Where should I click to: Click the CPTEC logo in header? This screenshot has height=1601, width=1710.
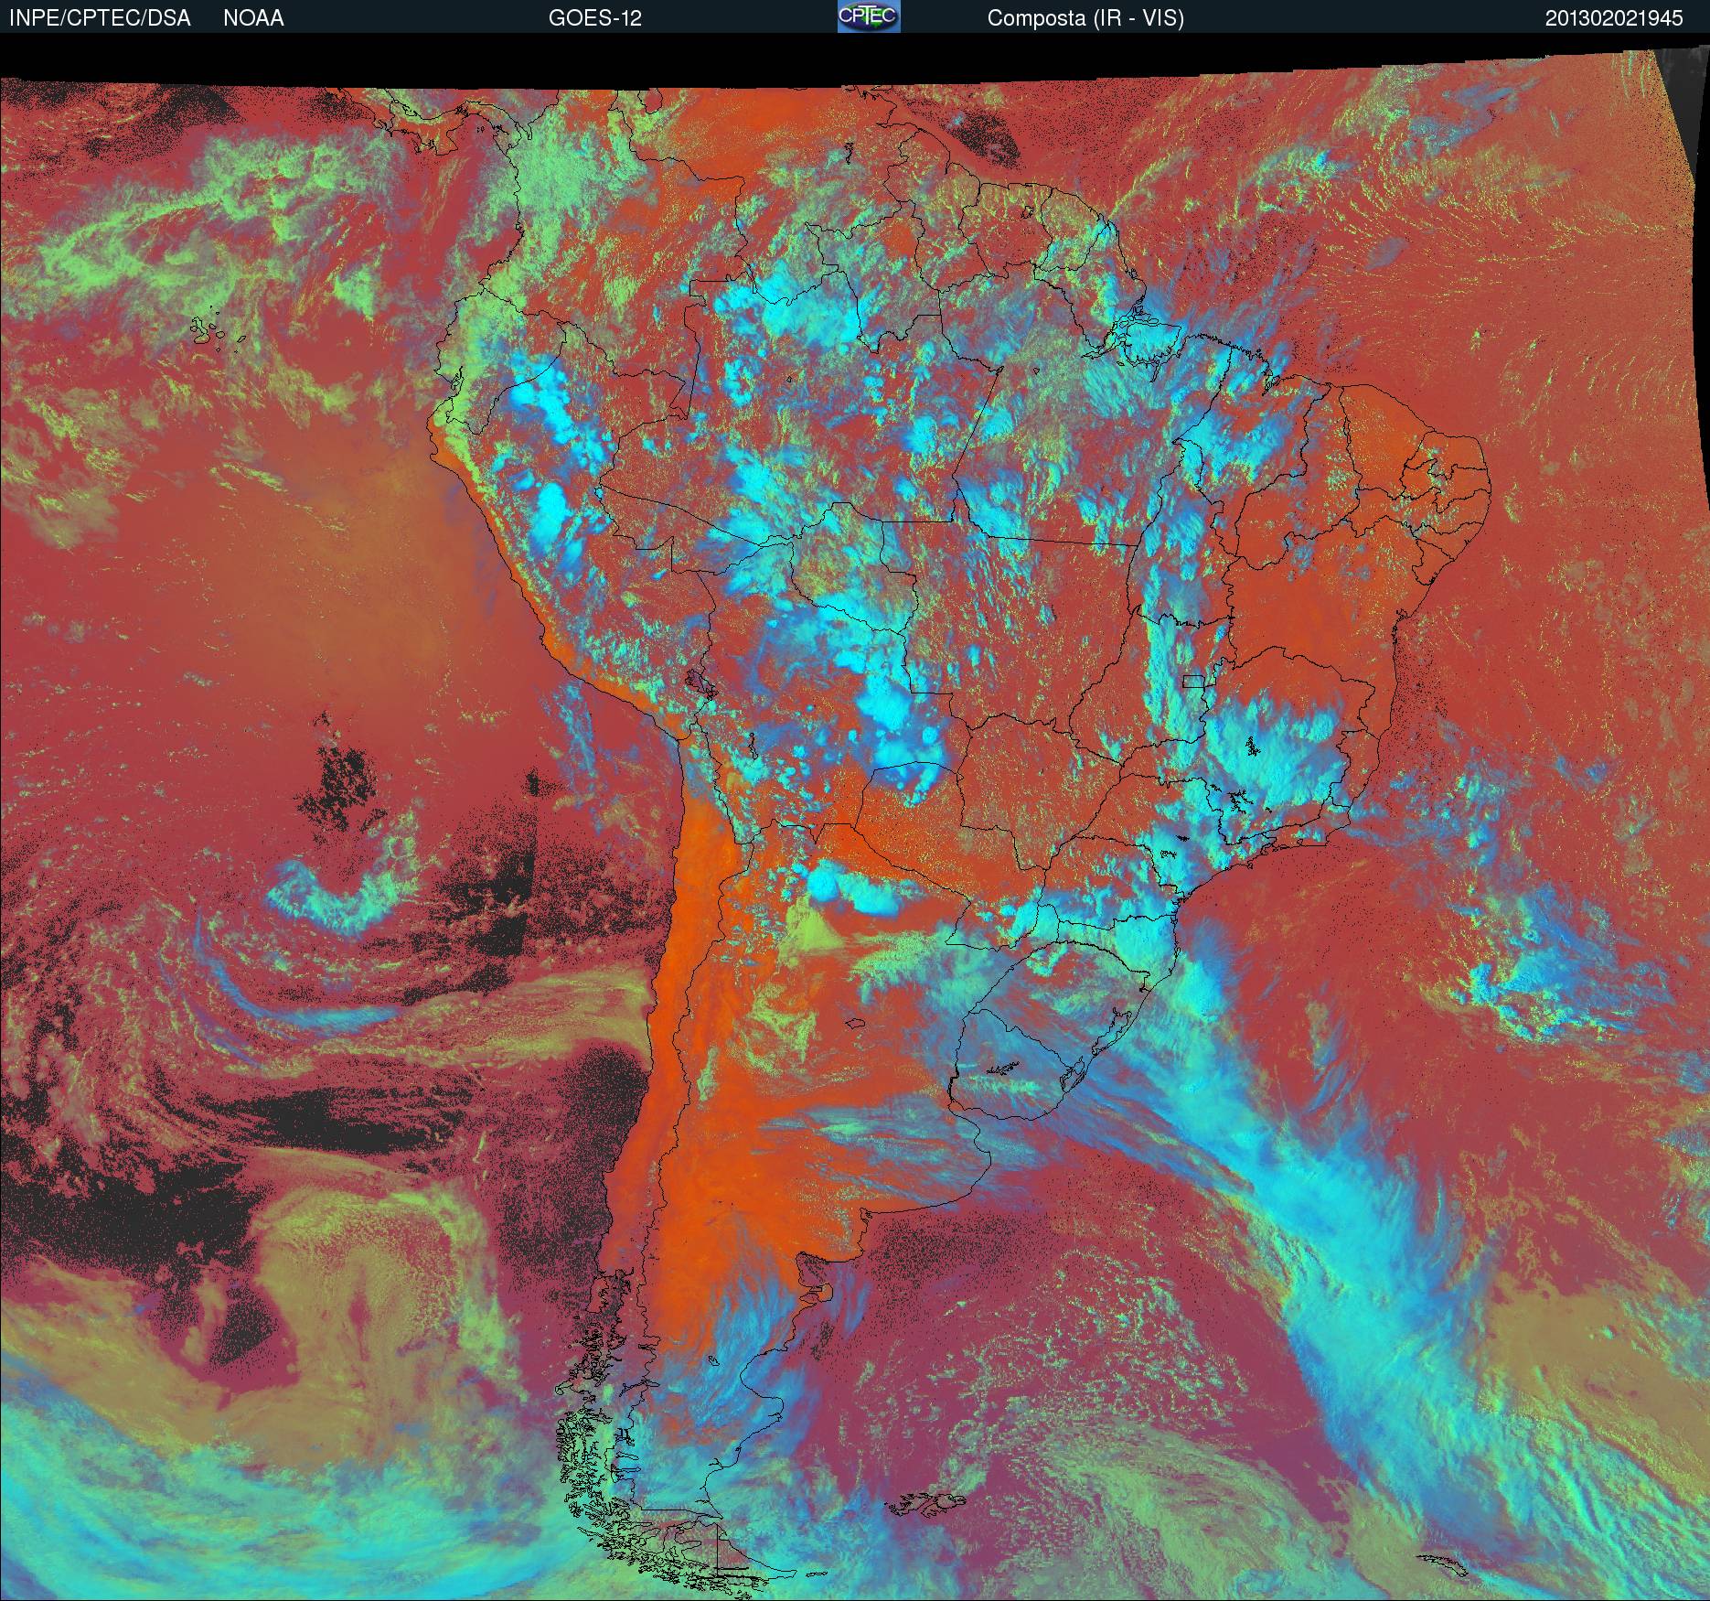point(868,16)
